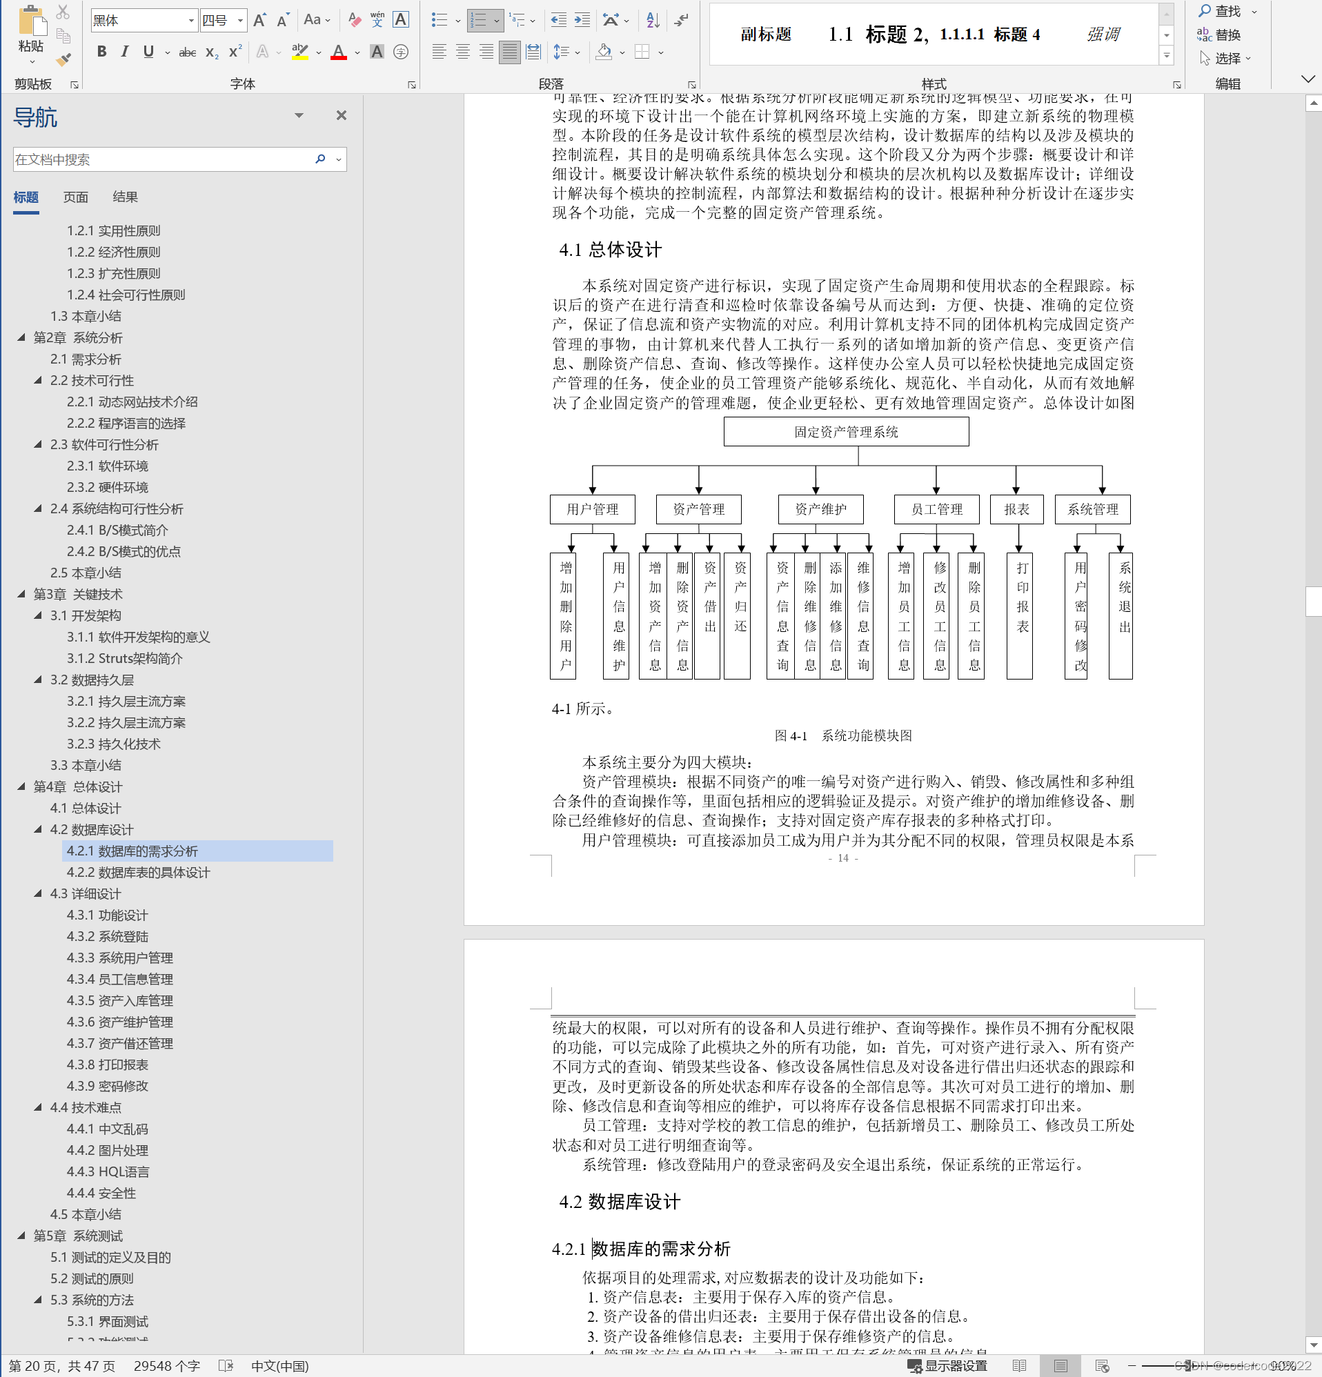Apply strikethrough formatting
The width and height of the screenshot is (1322, 1377).
[187, 52]
